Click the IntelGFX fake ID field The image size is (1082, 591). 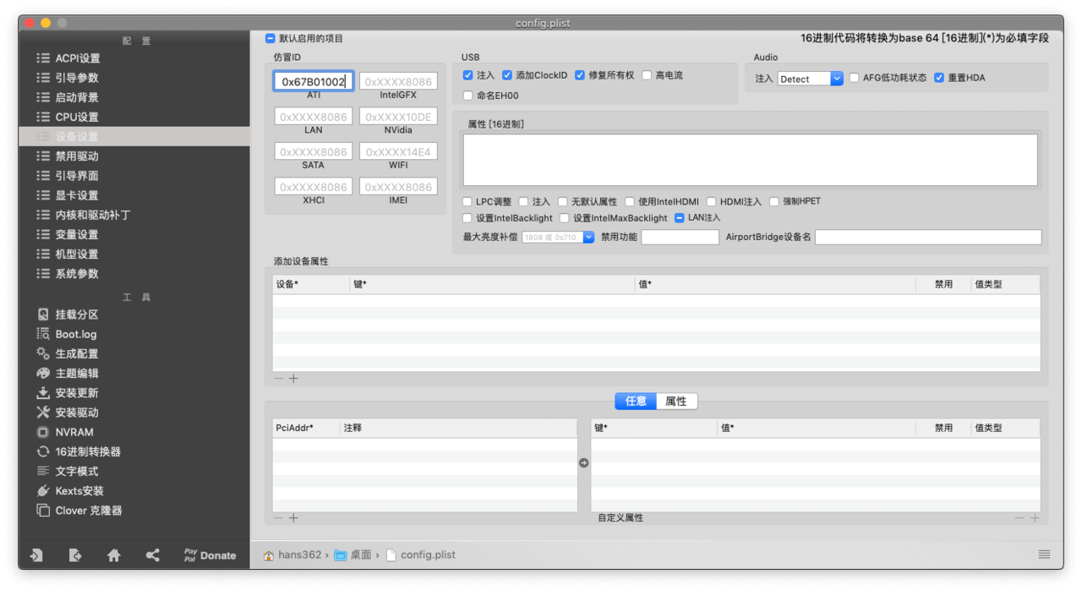tap(398, 81)
